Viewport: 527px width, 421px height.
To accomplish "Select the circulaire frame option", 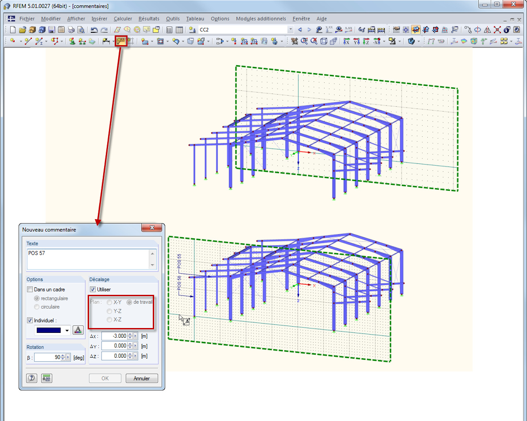I will (37, 307).
